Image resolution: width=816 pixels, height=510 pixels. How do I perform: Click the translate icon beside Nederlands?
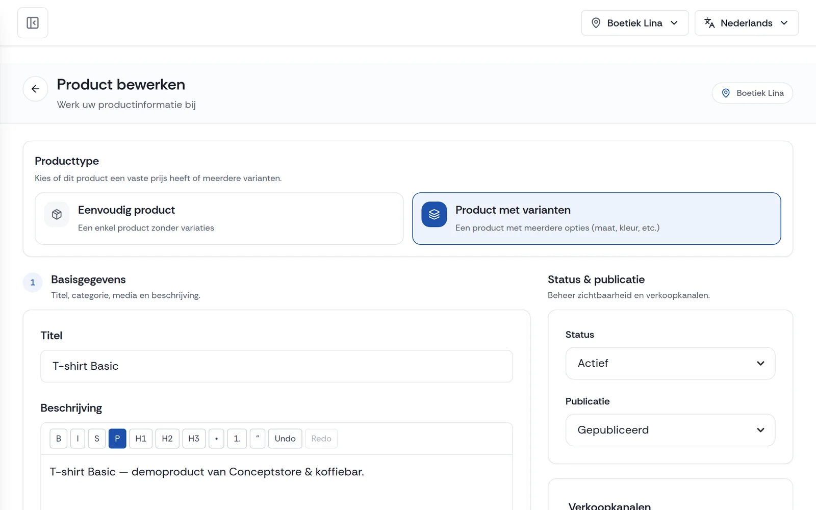(x=709, y=23)
